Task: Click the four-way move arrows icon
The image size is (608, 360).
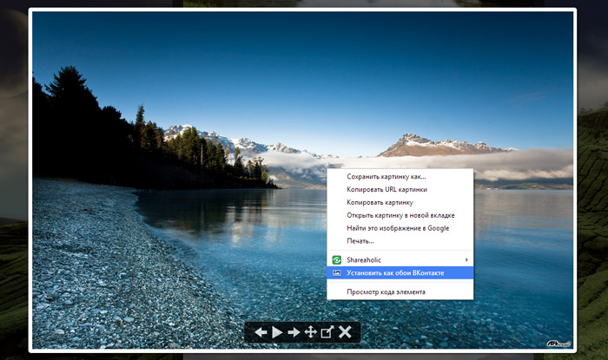Action: [310, 332]
